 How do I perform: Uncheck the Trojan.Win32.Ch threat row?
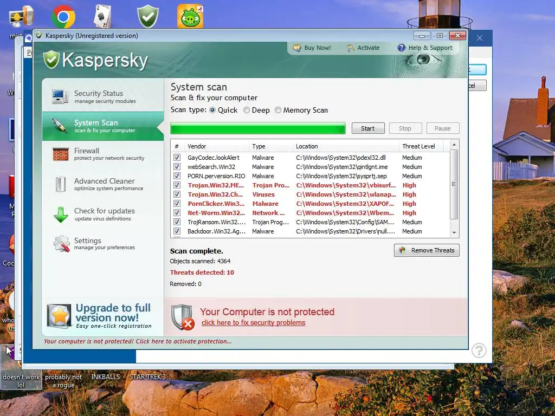(x=177, y=194)
